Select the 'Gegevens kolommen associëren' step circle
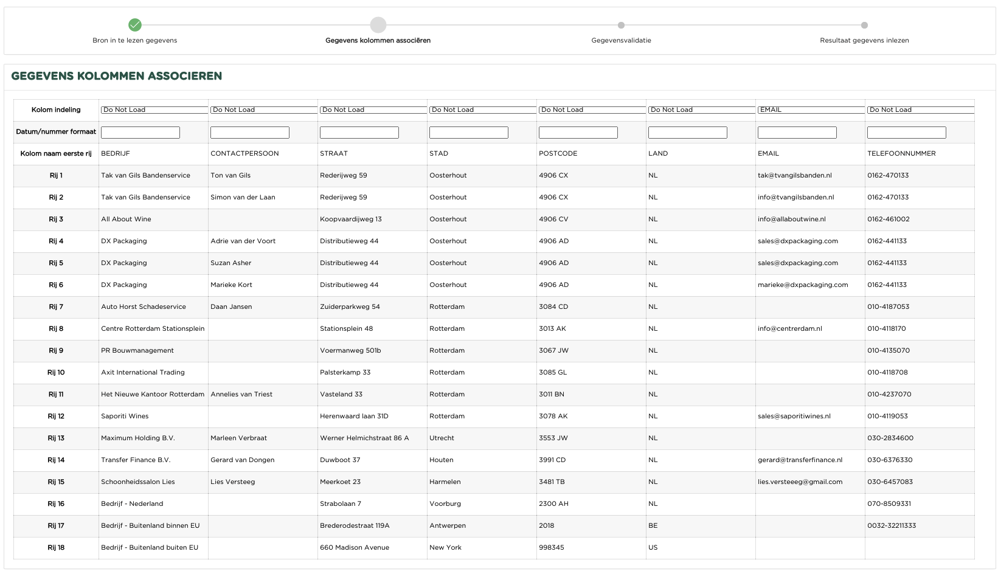The image size is (998, 574). (x=378, y=25)
